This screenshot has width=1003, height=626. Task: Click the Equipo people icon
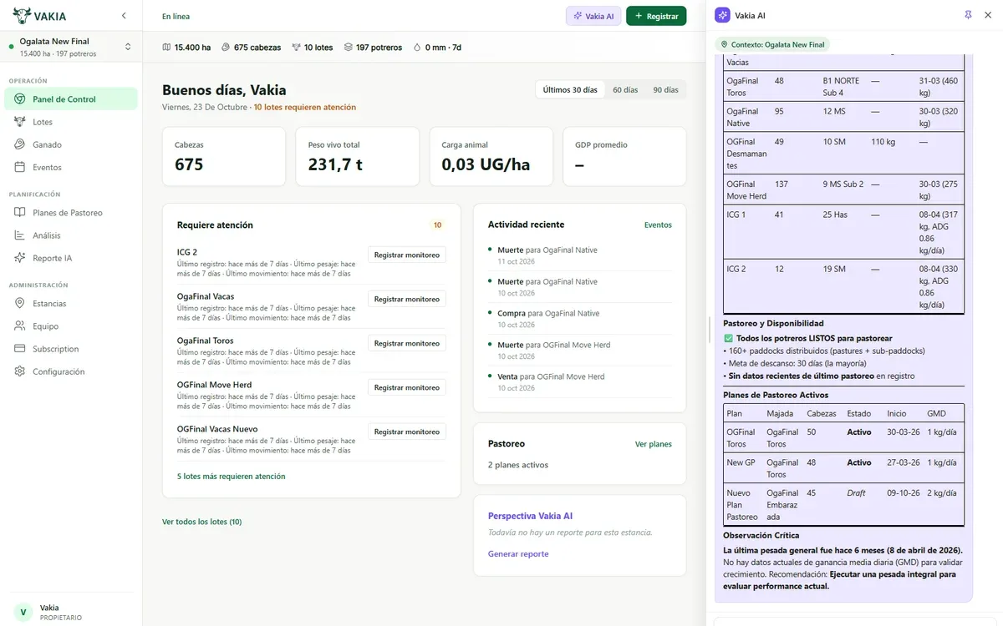click(20, 326)
